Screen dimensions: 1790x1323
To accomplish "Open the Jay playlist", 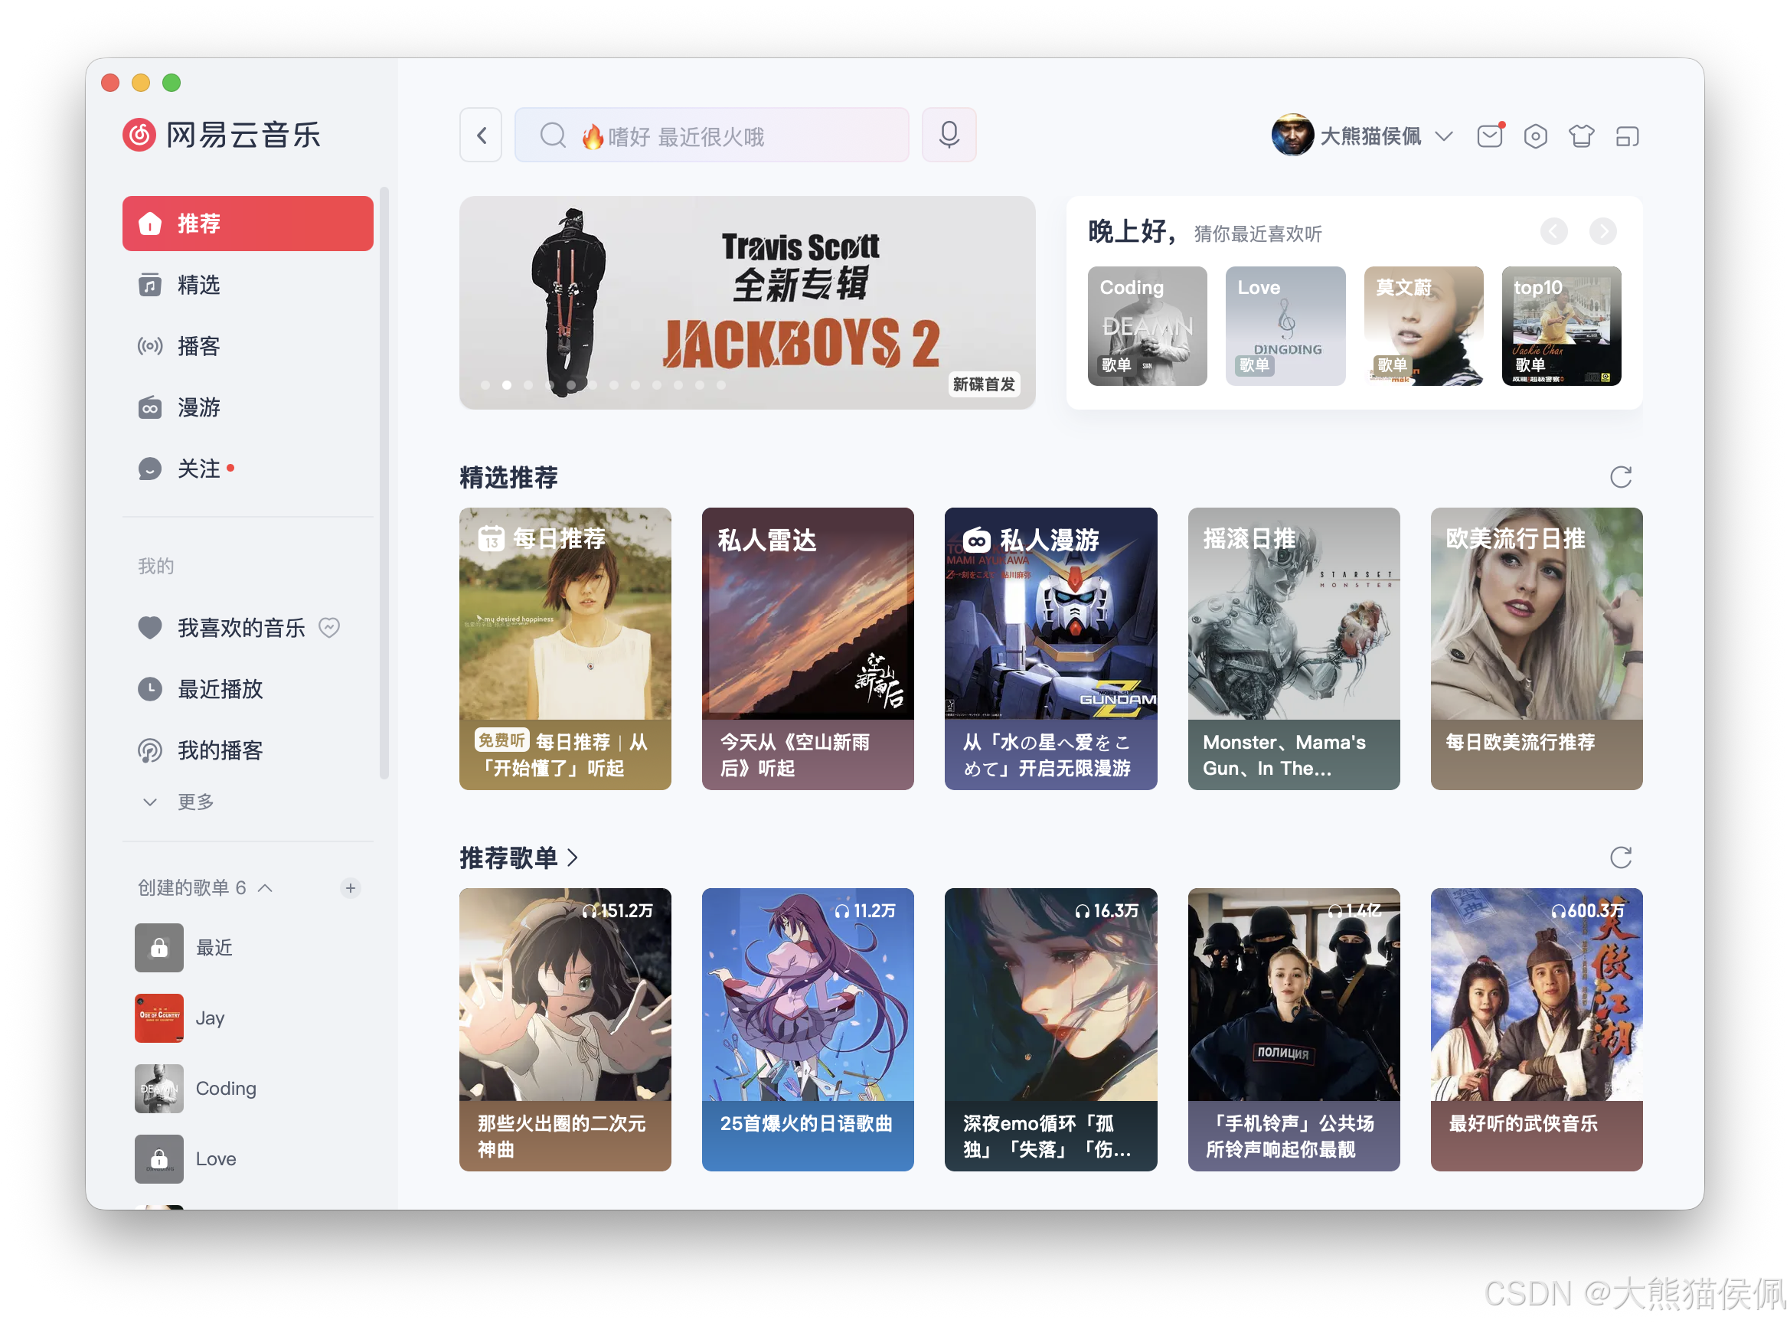I will tap(247, 1019).
